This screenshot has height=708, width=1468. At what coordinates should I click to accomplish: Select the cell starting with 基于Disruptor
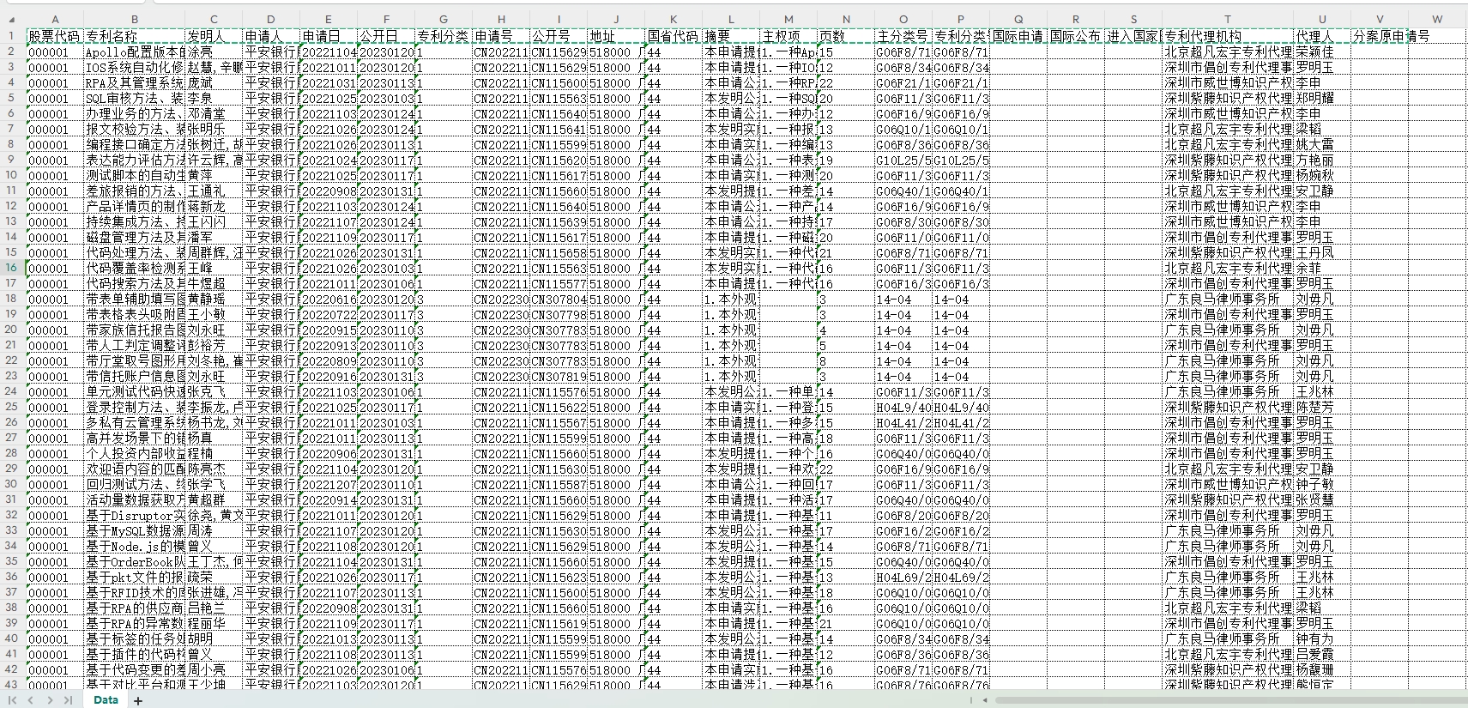[x=134, y=515]
